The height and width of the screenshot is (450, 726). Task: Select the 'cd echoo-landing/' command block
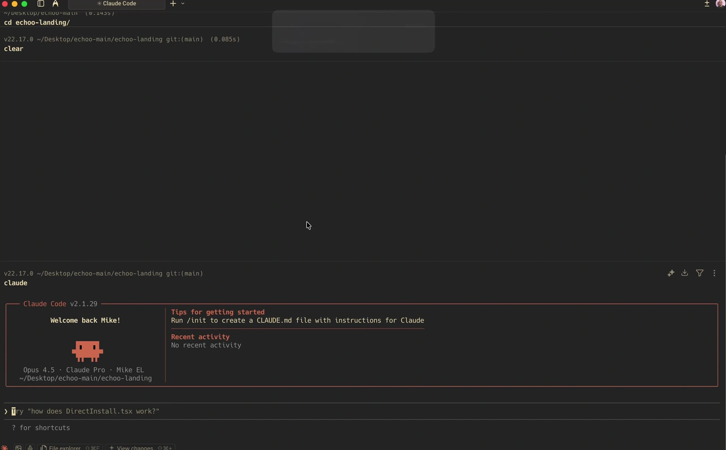pos(37,23)
